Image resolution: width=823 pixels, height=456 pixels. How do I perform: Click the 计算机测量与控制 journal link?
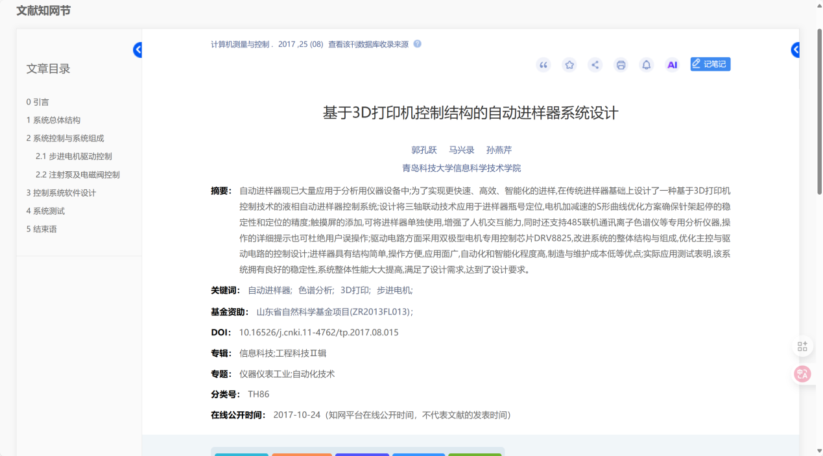pyautogui.click(x=239, y=44)
